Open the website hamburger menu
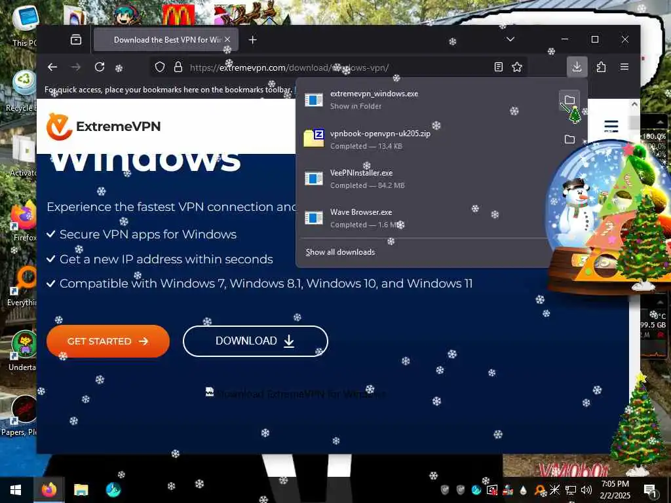Screen dimensions: 671x503 tap(611, 126)
